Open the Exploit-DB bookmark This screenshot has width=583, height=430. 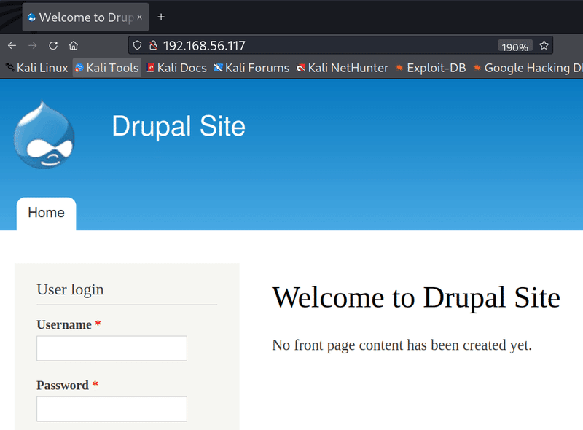431,68
